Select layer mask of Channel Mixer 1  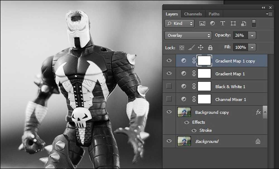point(204,99)
